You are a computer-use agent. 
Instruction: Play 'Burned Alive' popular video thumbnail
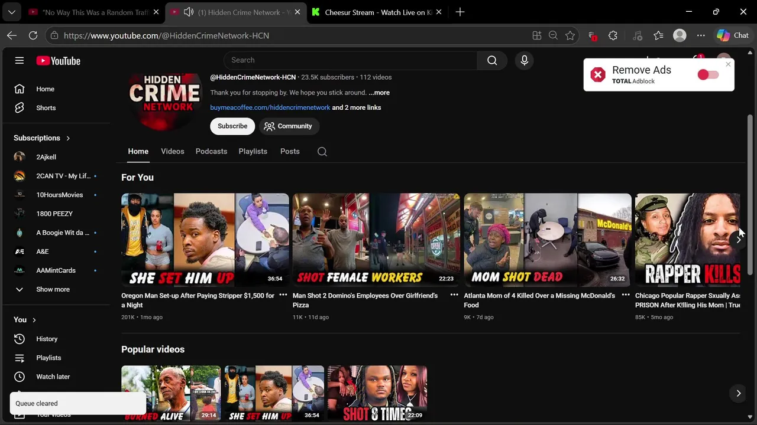point(171,393)
